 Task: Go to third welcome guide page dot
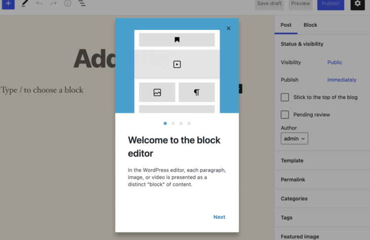tap(181, 123)
